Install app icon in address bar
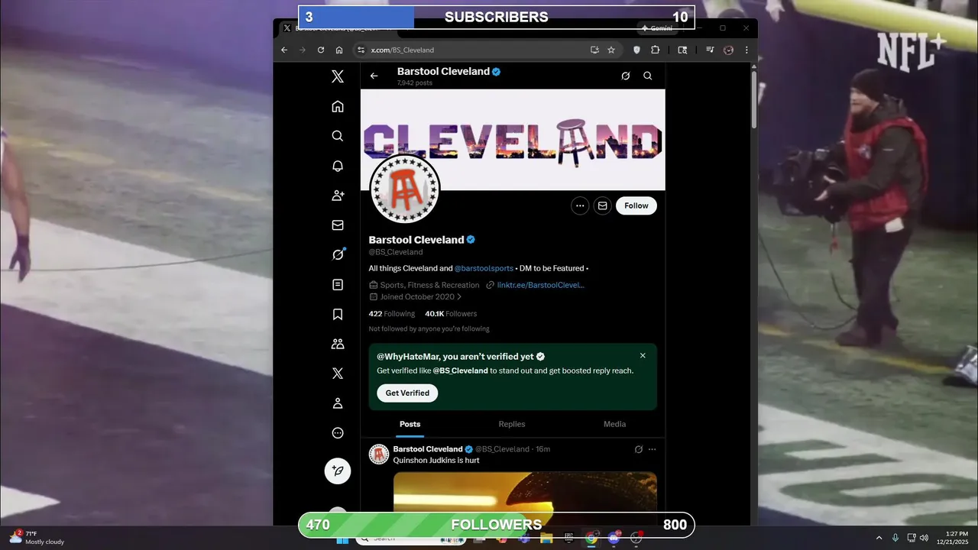Screen dimensions: 978x550 pyautogui.click(x=594, y=50)
